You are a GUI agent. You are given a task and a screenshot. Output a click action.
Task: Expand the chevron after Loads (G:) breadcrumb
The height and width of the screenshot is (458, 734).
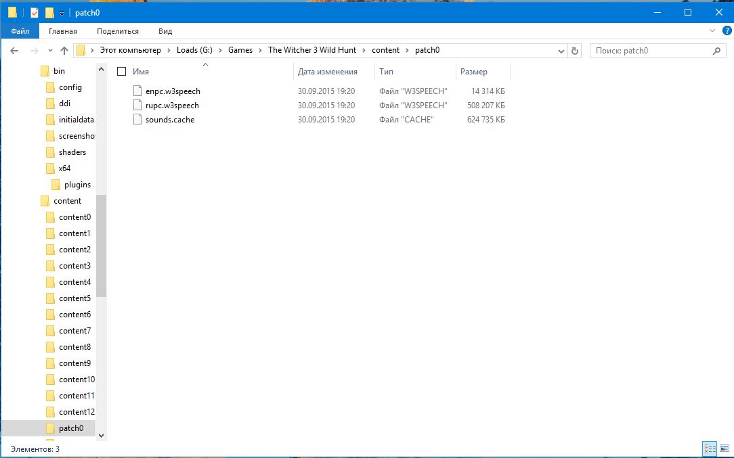coord(220,51)
